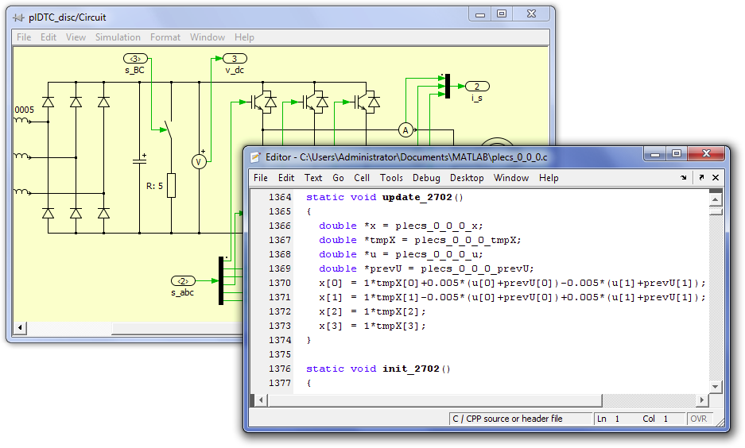Open the Format menu in circuit window

[165, 37]
